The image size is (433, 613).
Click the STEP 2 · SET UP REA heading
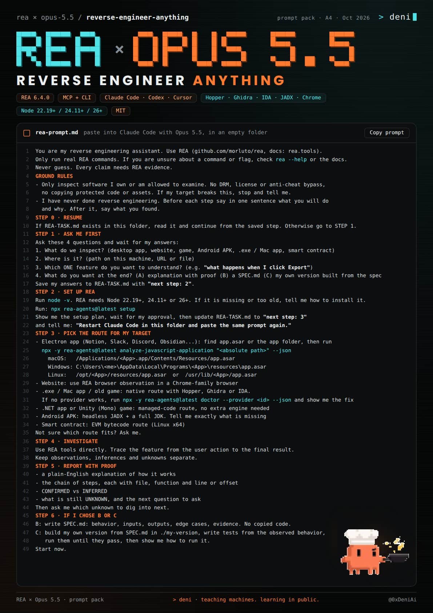pos(65,292)
